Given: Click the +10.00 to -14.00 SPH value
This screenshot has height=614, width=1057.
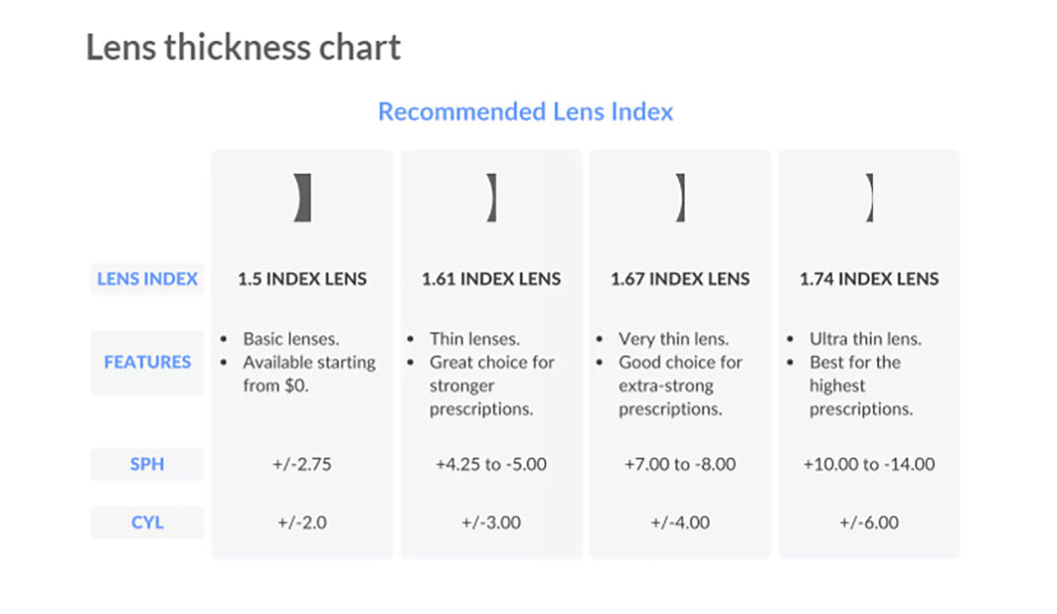Looking at the screenshot, I should coord(869,464).
